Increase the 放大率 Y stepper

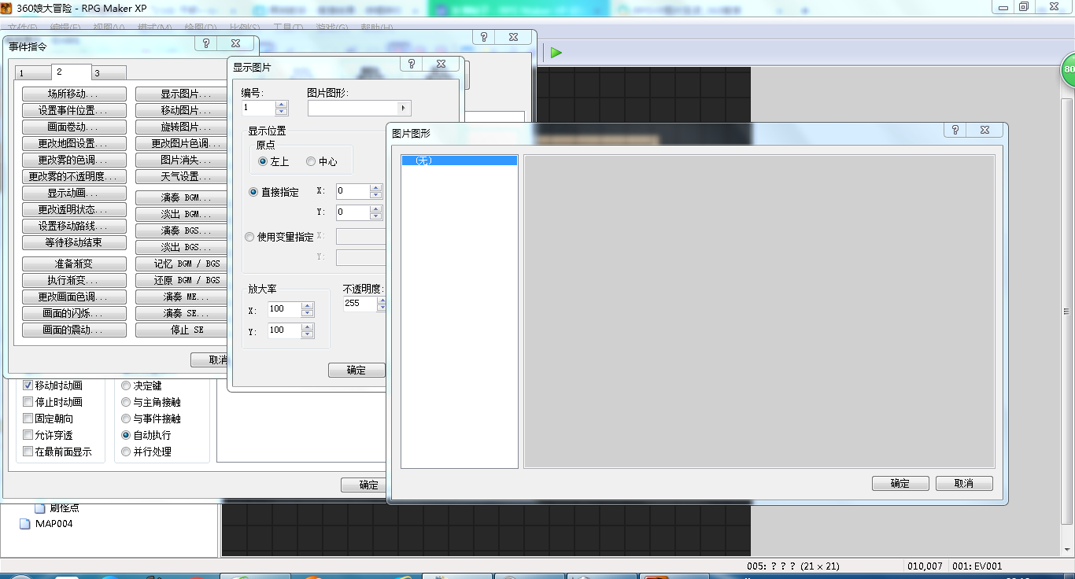tap(308, 327)
